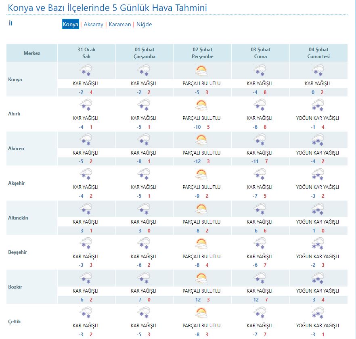Click Akören's snow icon for 01 Şubat
356x339 pixels.
coord(143,141)
